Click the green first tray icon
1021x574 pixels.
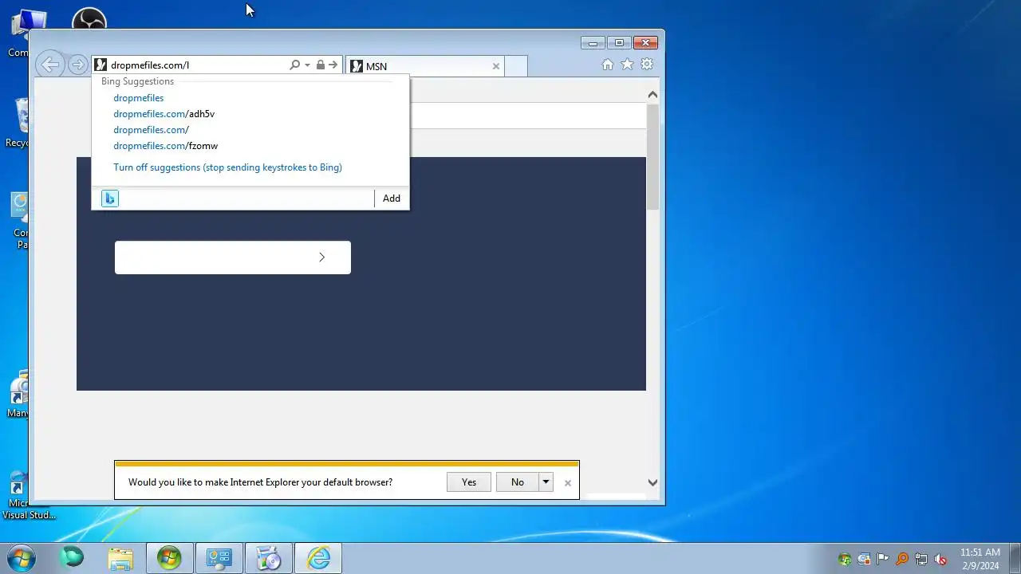point(845,559)
